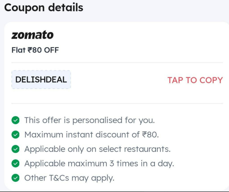229x192 pixels.
Task: Click green checkmark beside select restaurants line
Action: 15,149
